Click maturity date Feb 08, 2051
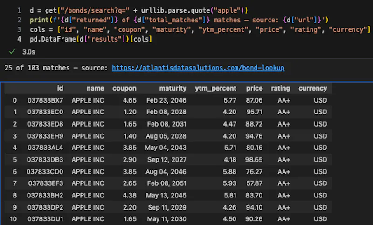 [167, 183]
